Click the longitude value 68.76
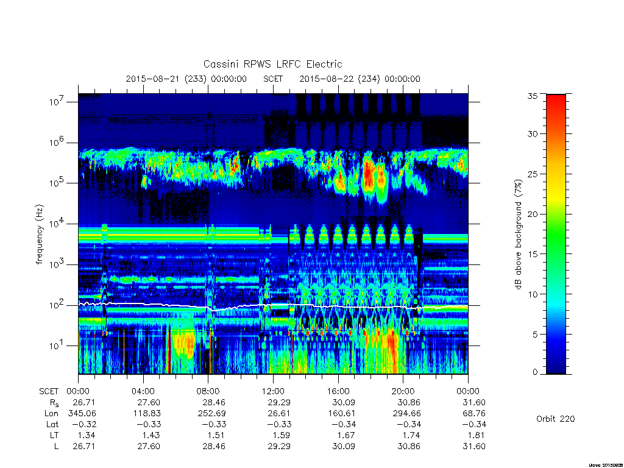624x468 pixels. tap(474, 414)
